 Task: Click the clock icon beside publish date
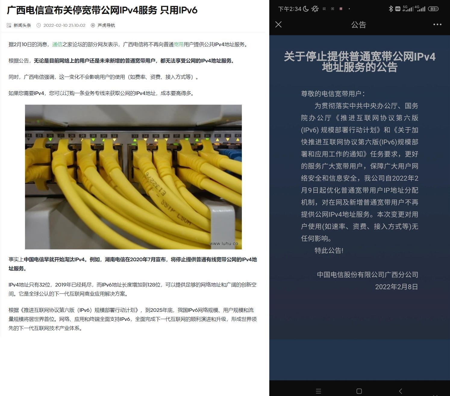[x=39, y=25]
